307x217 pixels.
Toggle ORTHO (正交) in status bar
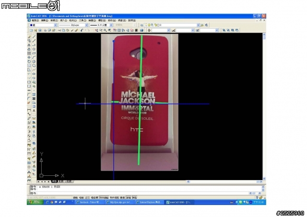(x=87, y=198)
